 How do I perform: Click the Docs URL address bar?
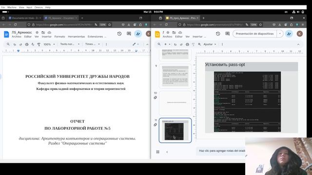point(64,25)
